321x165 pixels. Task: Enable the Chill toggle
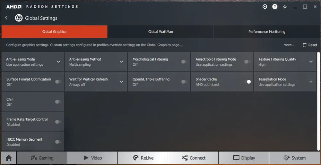point(58,102)
